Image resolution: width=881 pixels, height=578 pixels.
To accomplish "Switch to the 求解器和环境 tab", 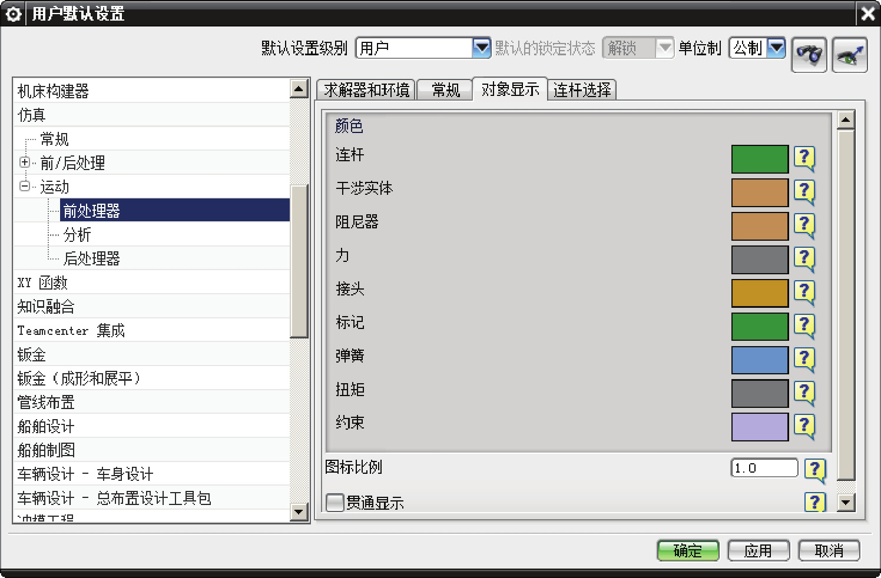I will (x=366, y=90).
